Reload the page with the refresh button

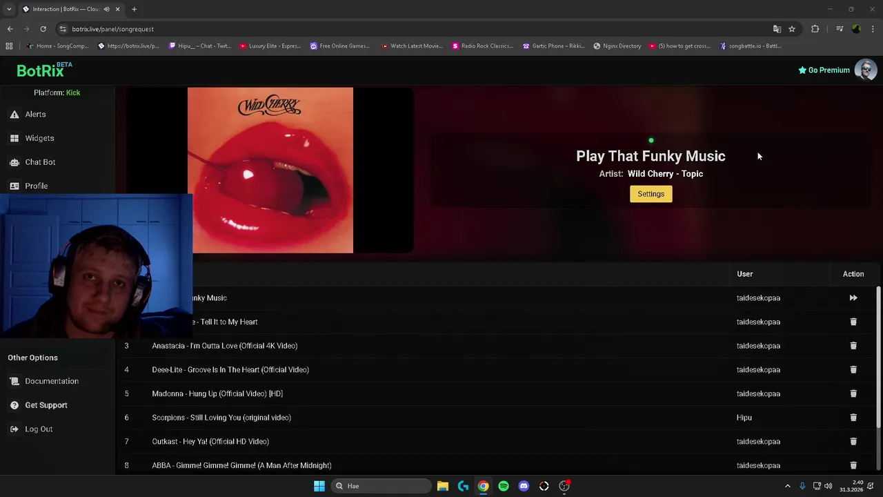click(43, 29)
